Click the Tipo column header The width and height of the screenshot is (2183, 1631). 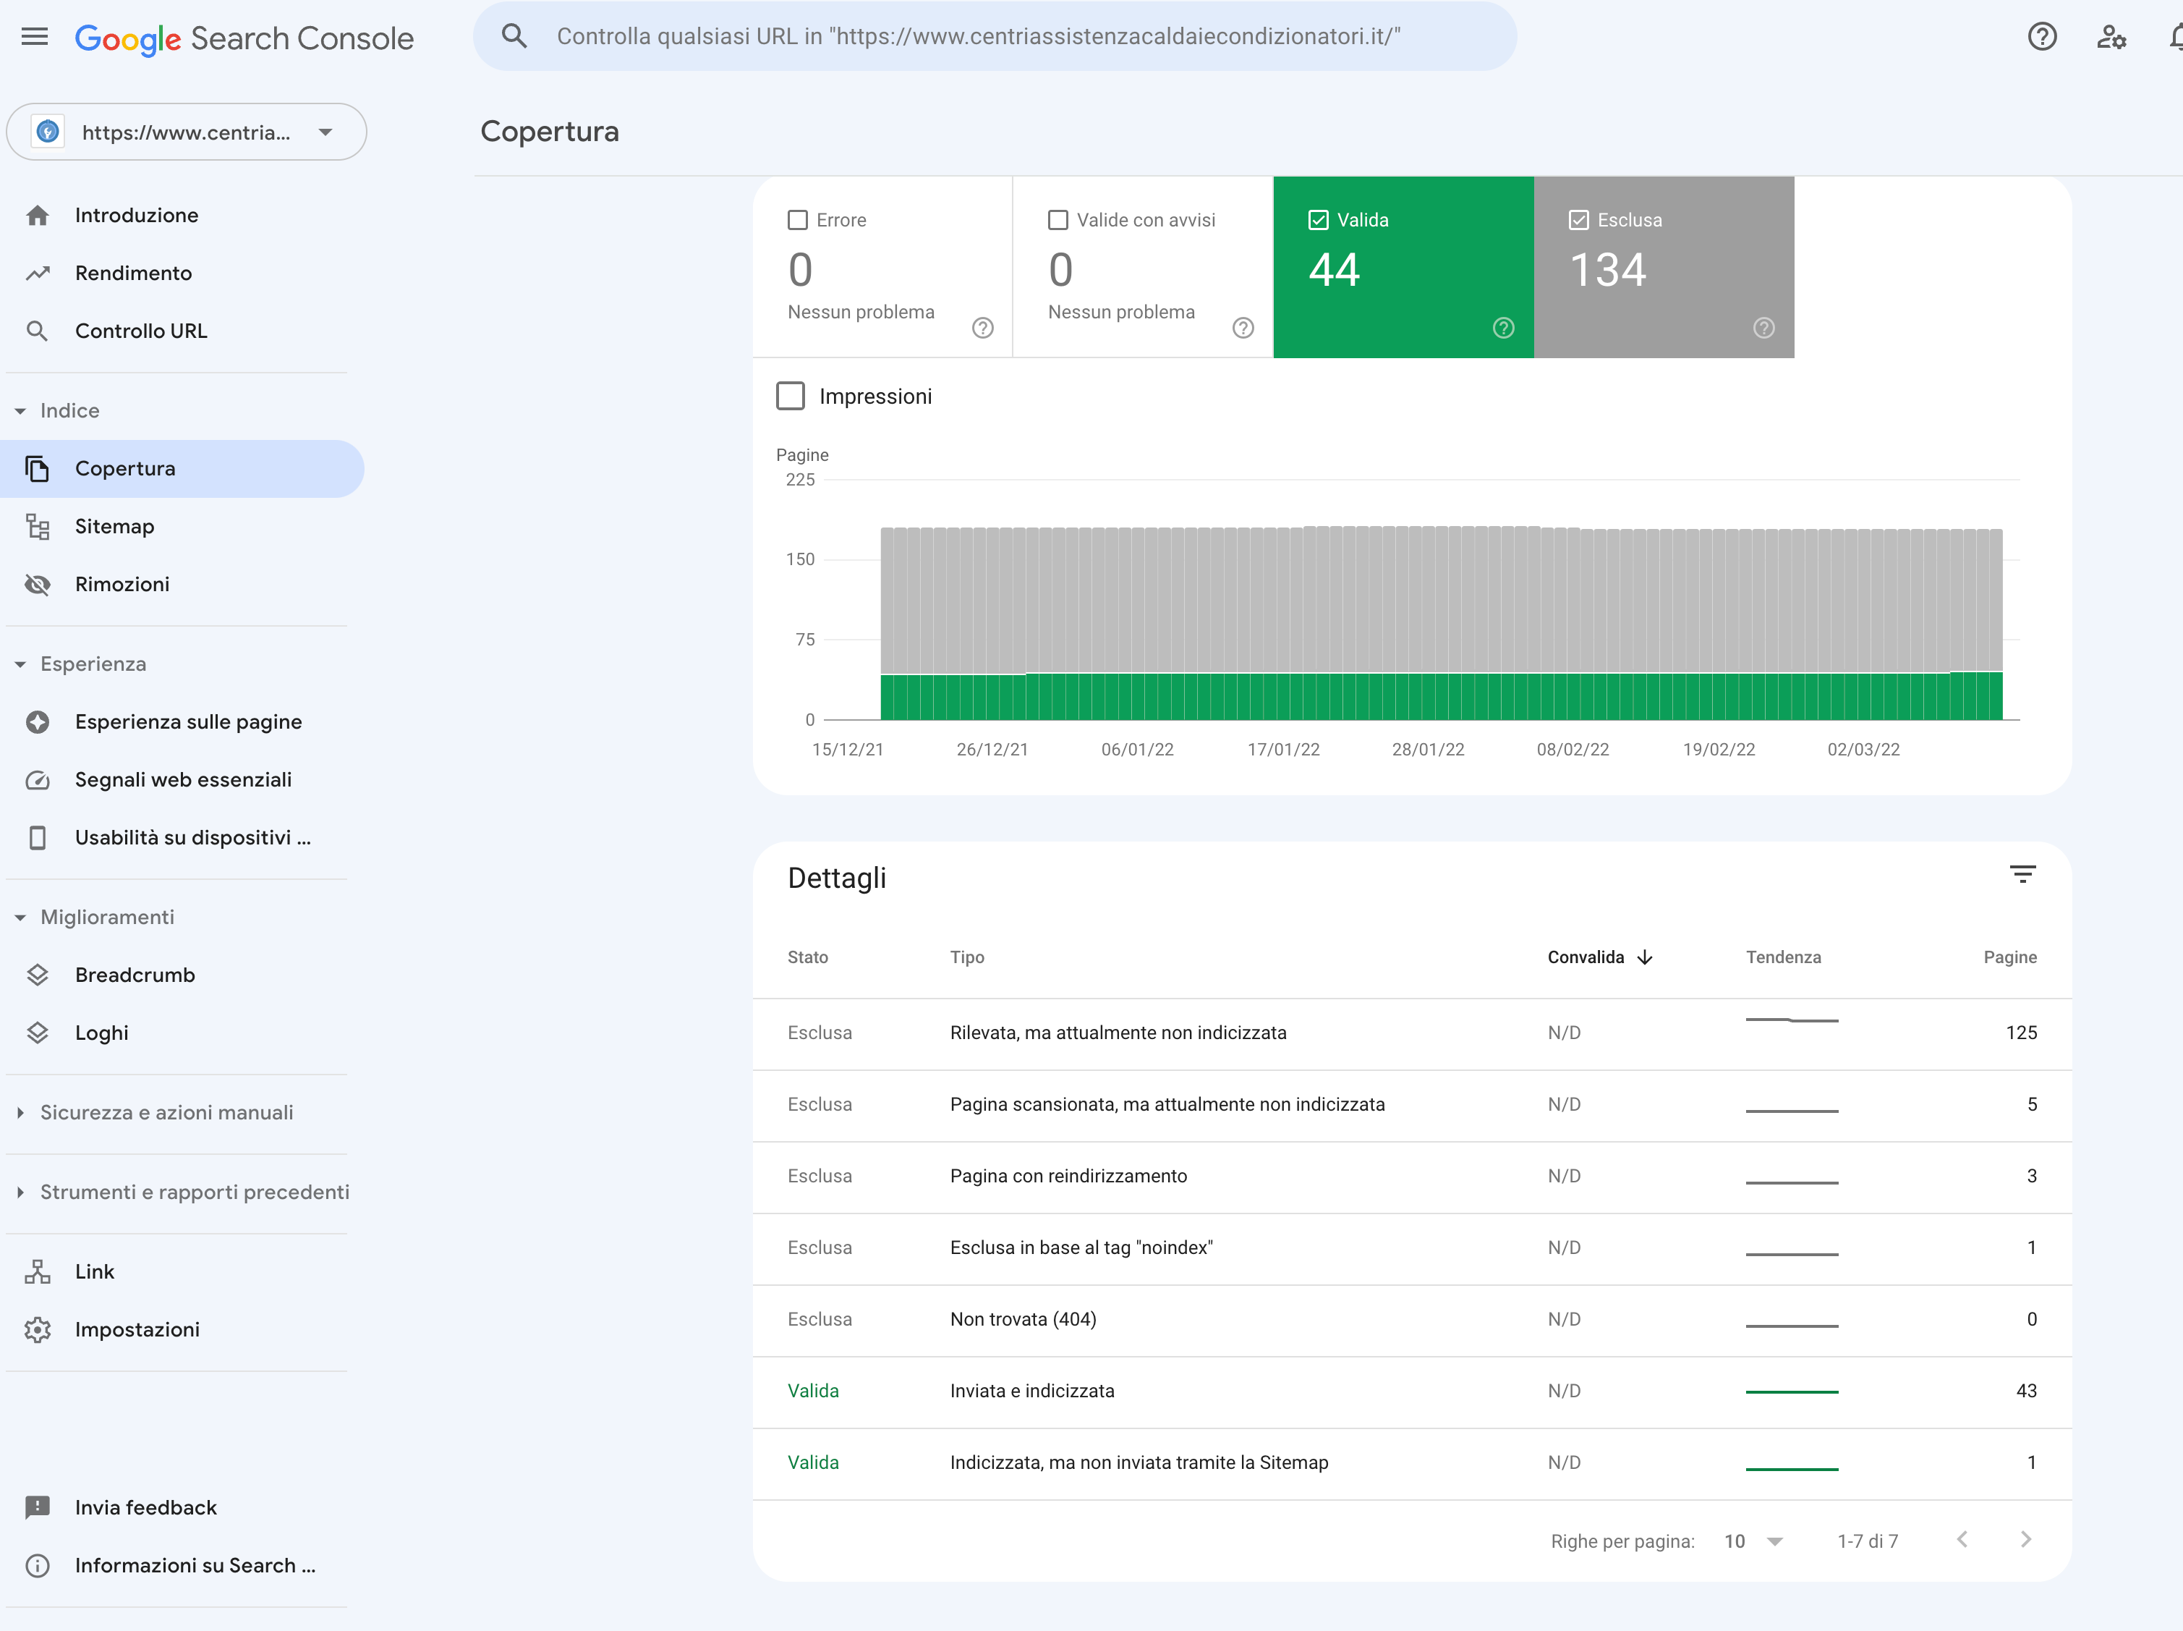(x=967, y=957)
